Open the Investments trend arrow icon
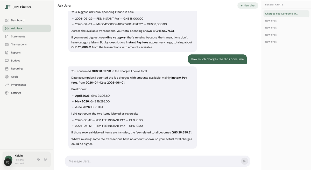 [7, 85]
